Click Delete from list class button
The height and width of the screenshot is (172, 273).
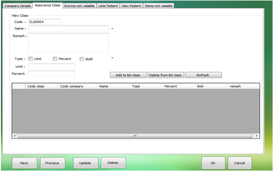166,75
